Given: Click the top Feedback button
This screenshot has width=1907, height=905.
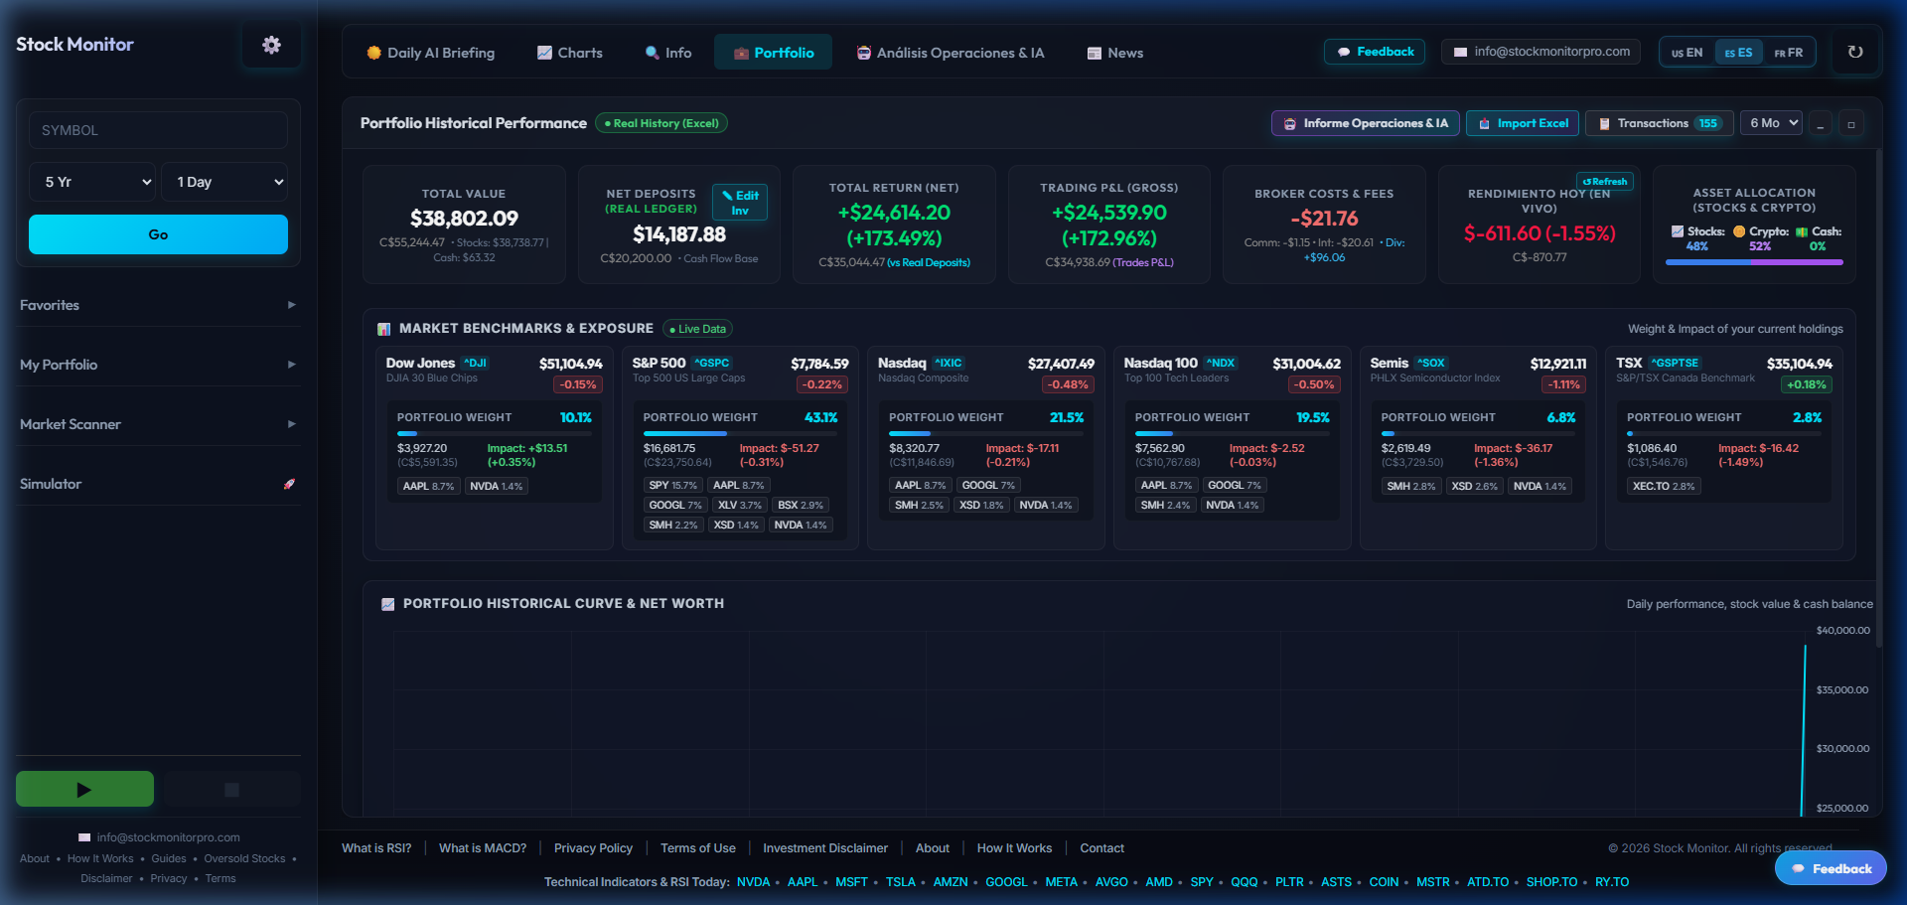Looking at the screenshot, I should 1375,52.
